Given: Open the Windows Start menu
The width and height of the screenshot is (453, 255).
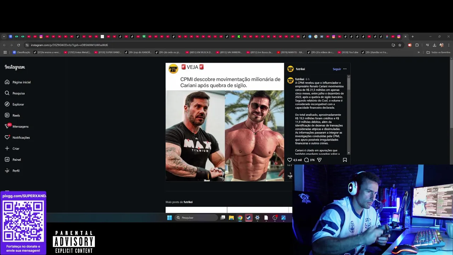Looking at the screenshot, I should (169, 218).
